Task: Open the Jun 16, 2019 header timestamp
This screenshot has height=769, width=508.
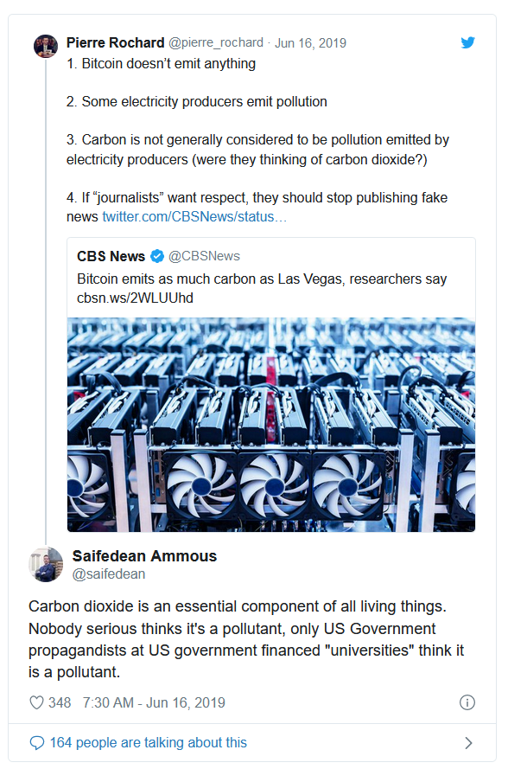Action: pyautogui.click(x=310, y=43)
